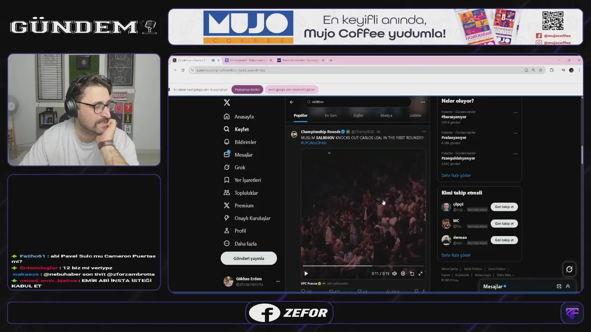Image resolution: width=591 pixels, height=332 pixels.
Task: Compose new message in Mesajlar drawer
Action: click(x=559, y=286)
